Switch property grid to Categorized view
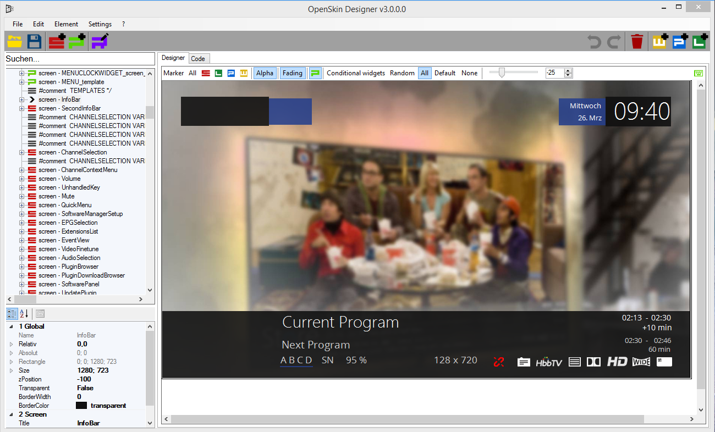Image resolution: width=715 pixels, height=432 pixels. [x=12, y=314]
